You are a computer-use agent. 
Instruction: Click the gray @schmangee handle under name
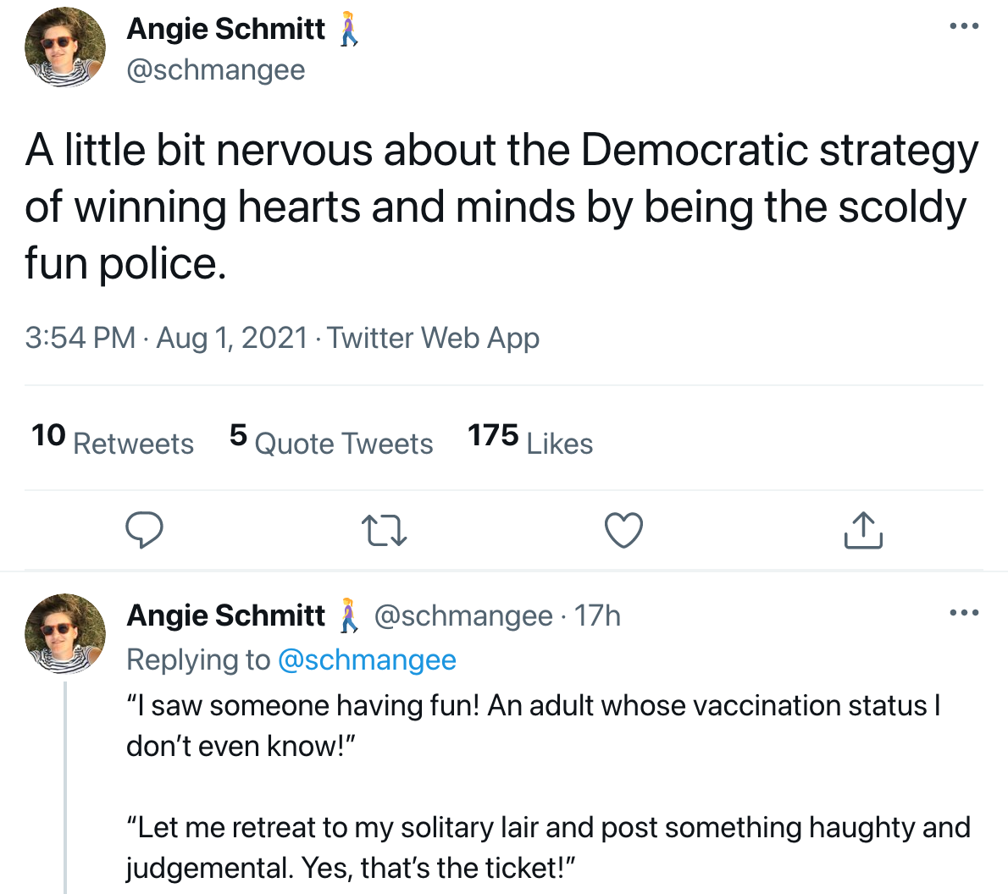point(215,69)
